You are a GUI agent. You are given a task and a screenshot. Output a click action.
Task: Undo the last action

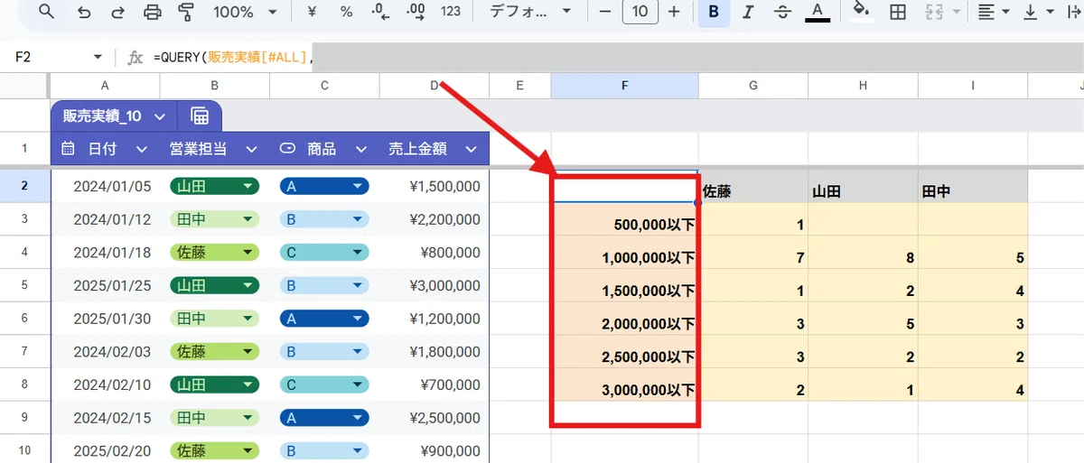[84, 12]
